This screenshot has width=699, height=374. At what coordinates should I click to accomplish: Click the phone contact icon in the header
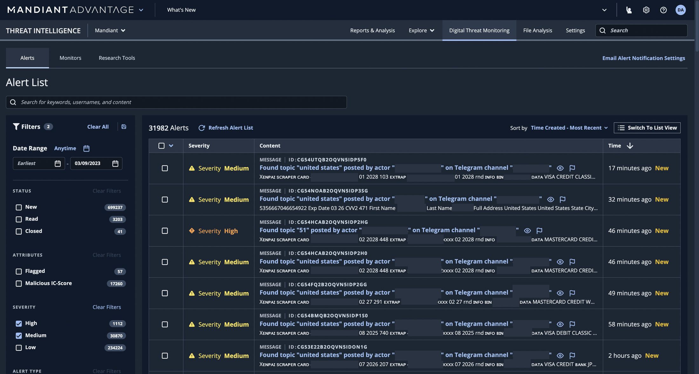628,10
